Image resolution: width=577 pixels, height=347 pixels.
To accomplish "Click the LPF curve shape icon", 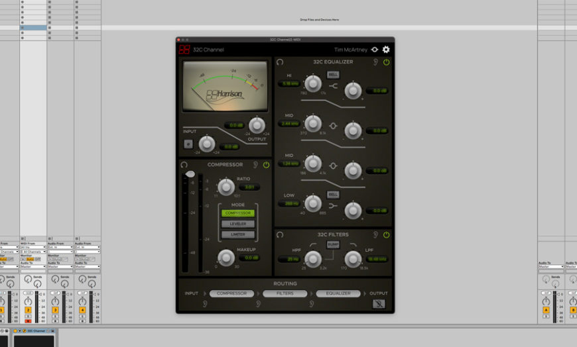I will [x=353, y=245].
